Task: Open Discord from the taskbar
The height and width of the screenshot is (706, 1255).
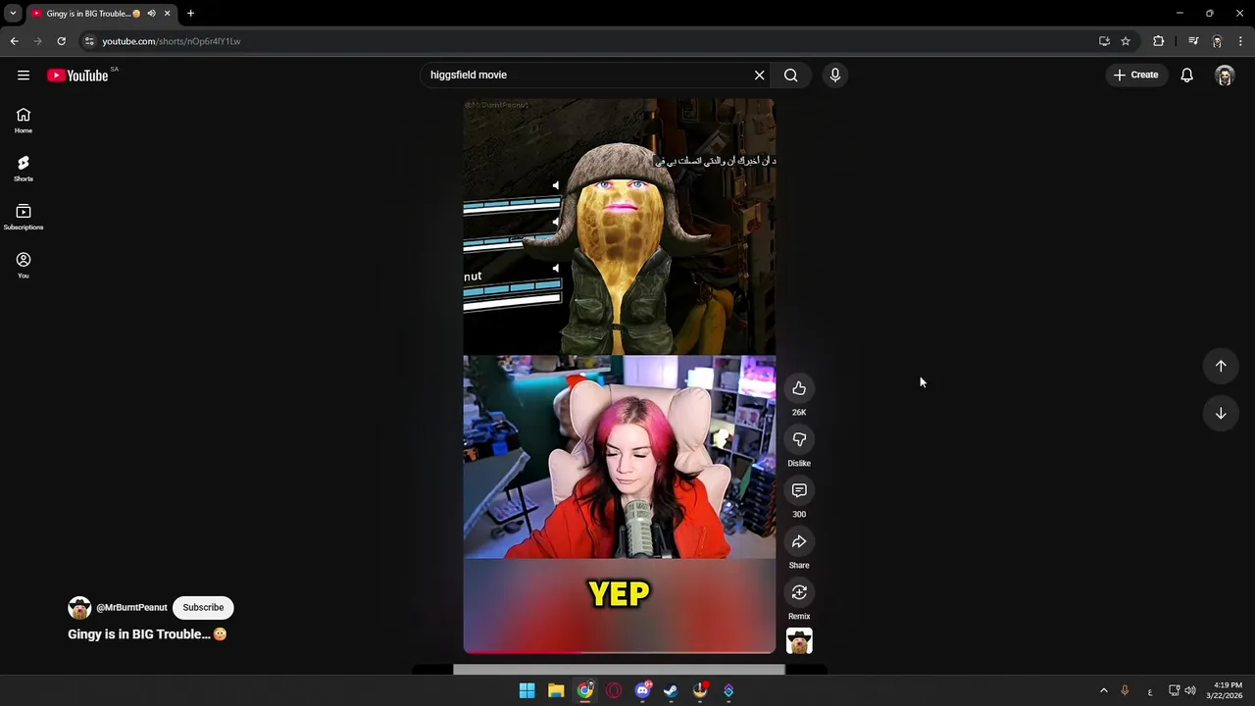Action: 642,690
